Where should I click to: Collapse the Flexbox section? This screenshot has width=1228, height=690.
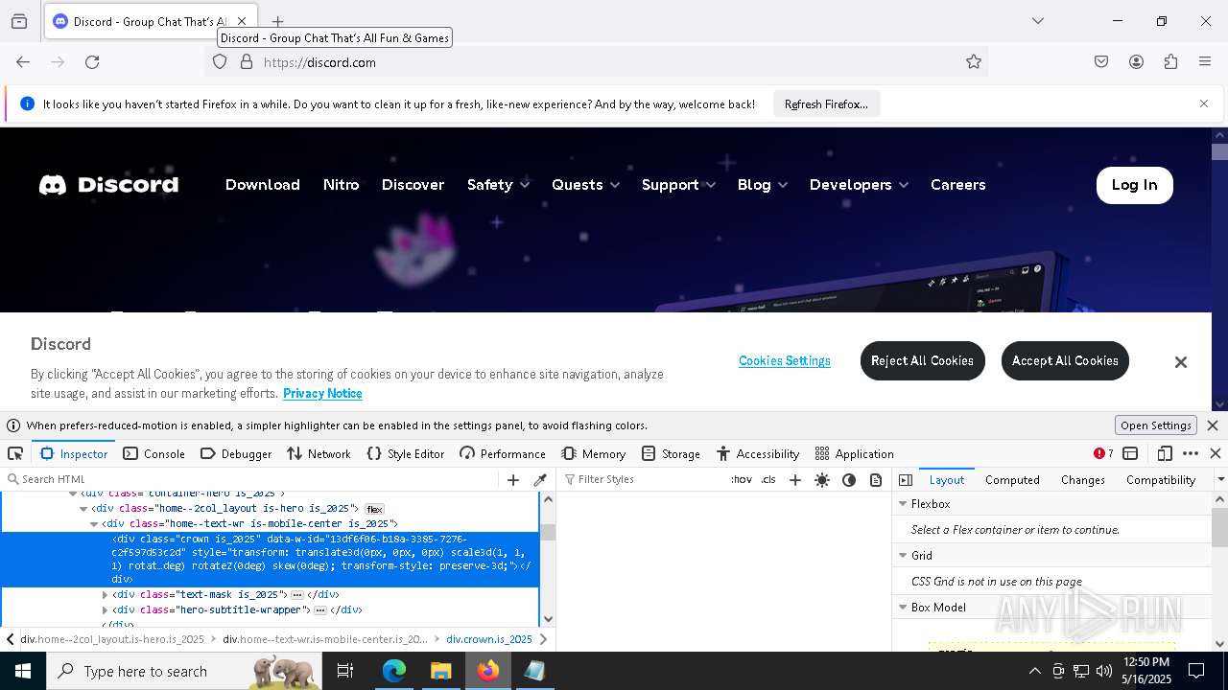click(x=903, y=504)
